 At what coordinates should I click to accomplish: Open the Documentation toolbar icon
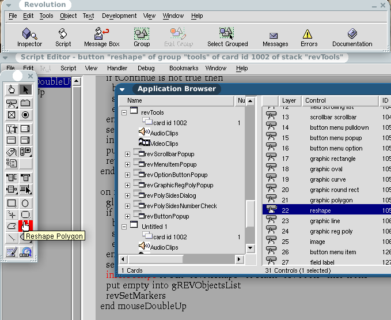(x=352, y=37)
